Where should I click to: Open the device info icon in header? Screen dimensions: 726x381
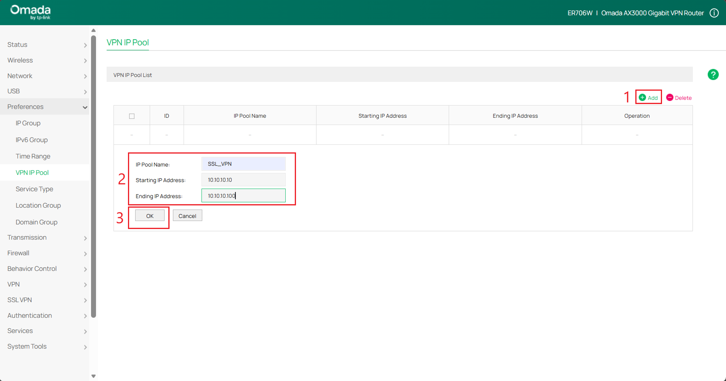coord(714,13)
